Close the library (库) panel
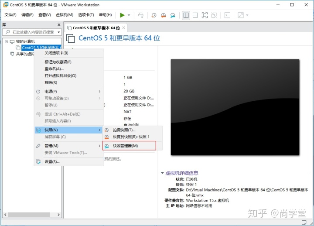The width and height of the screenshot is (314, 226). [x=59, y=24]
